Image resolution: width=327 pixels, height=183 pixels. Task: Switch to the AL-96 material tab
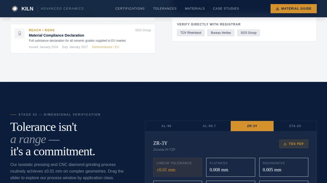(x=166, y=126)
